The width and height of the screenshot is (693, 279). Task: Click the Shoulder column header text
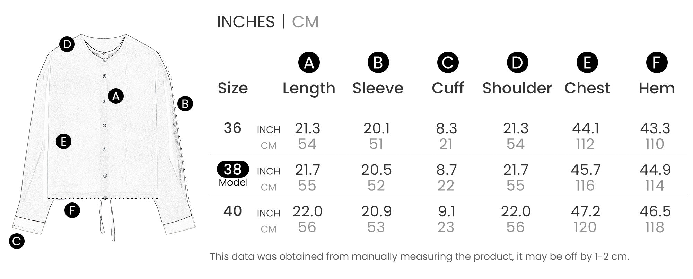coord(517,88)
